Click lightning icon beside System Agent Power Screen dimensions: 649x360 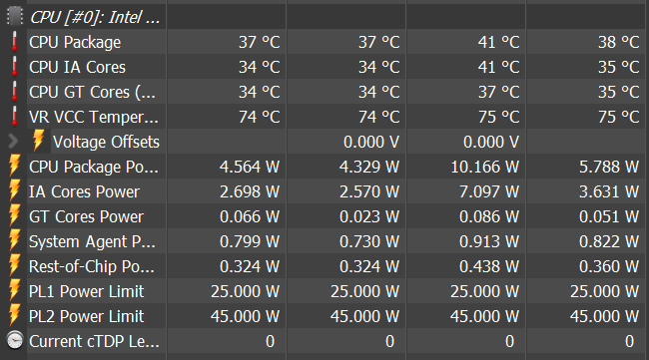[15, 240]
